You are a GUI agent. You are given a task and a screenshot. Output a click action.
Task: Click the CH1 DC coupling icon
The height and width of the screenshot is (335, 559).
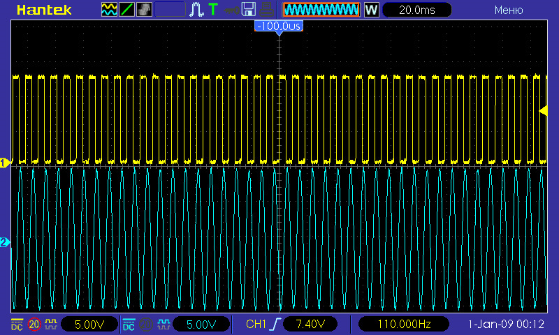pos(17,324)
